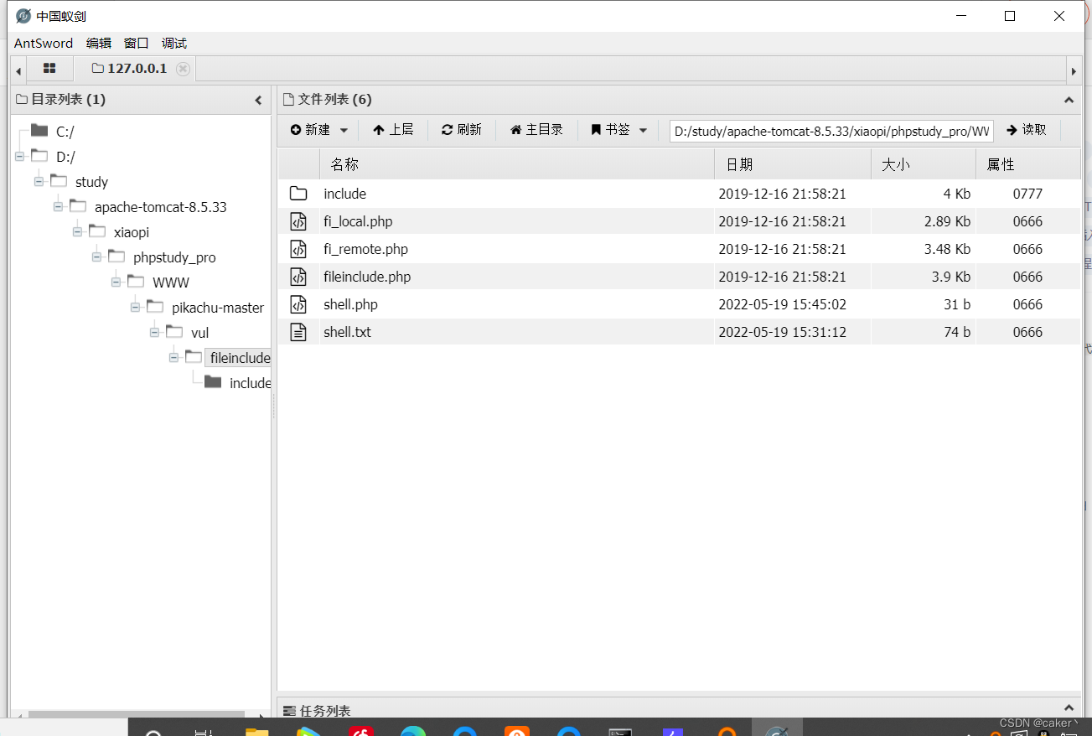Select the WWW folder in tree
Screen dimensions: 1092x736
click(x=171, y=282)
